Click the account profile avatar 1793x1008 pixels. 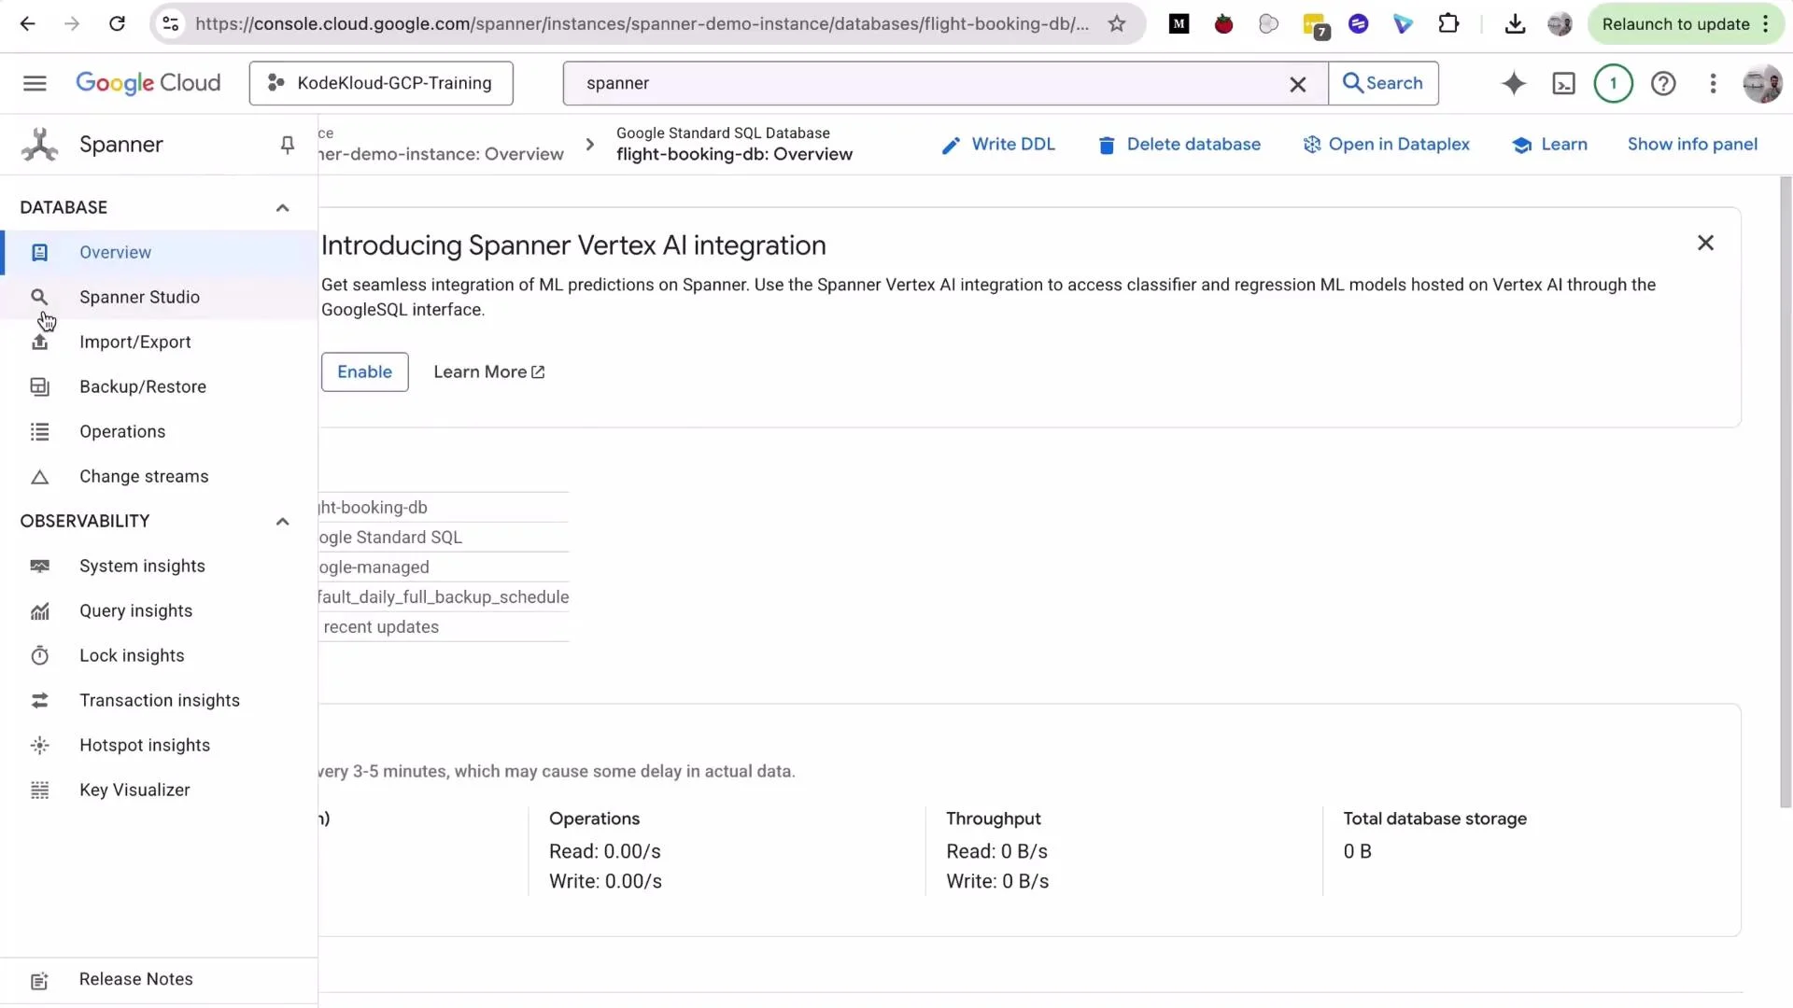click(1762, 84)
